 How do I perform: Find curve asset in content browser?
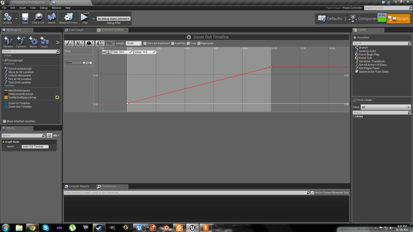87,63
